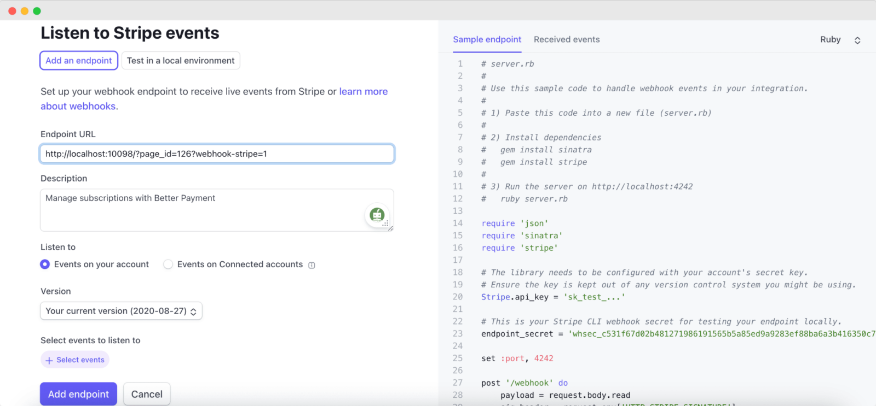This screenshot has width=876, height=406.
Task: Focus the Endpoint URL input field
Action: tap(217, 154)
